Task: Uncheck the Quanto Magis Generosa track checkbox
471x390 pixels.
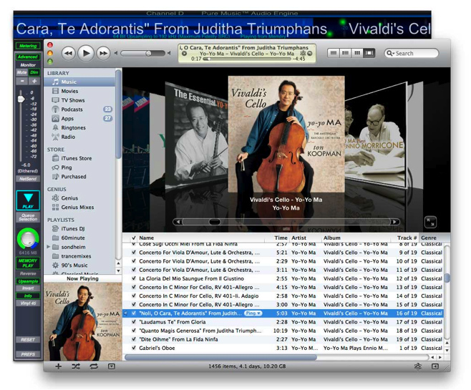Action: click(x=134, y=331)
